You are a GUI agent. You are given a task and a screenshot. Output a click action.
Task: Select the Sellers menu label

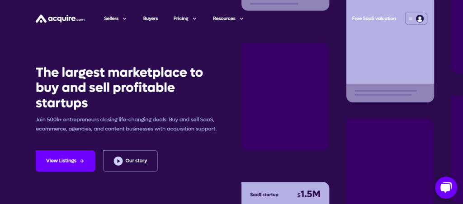[111, 19]
